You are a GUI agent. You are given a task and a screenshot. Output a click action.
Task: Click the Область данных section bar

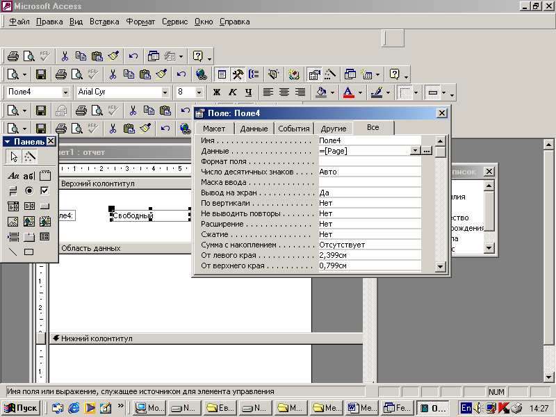coord(124,248)
